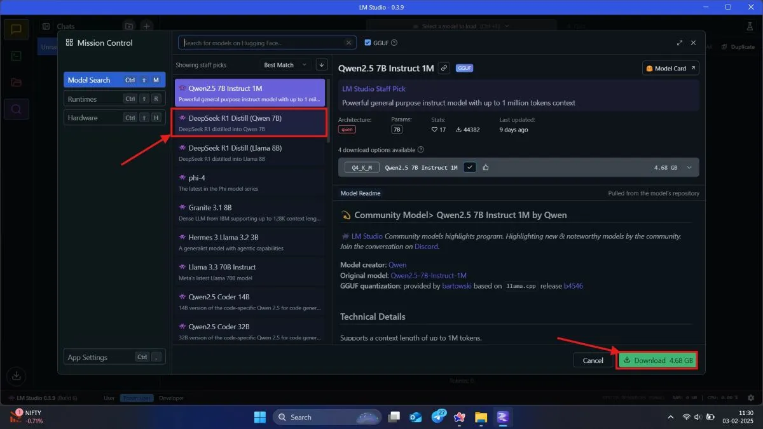The height and width of the screenshot is (429, 763).
Task: Show hidden system tray icons chevron
Action: pyautogui.click(x=670, y=417)
